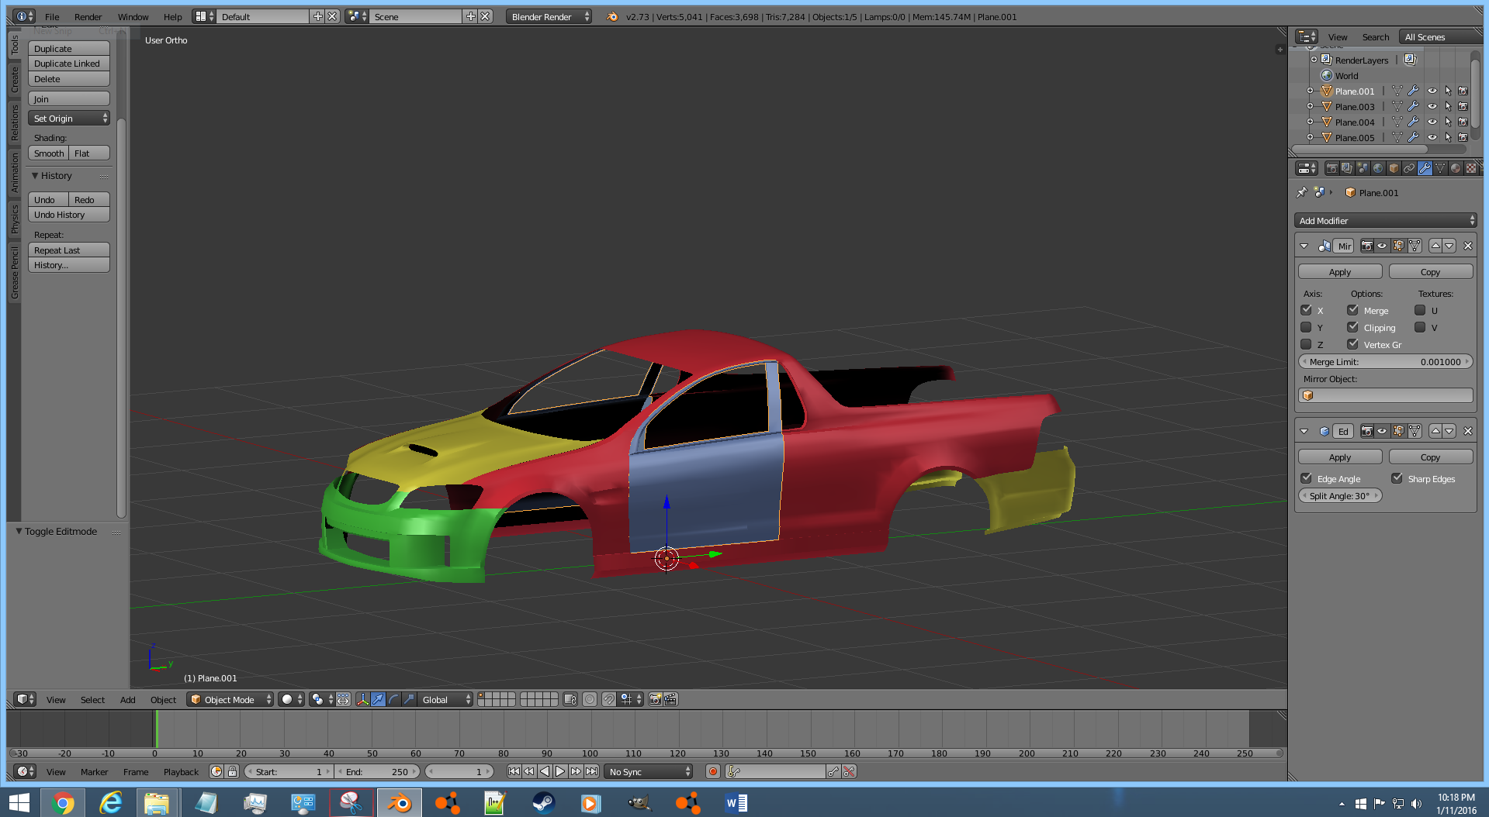Launch Blender from the Windows taskbar
The height and width of the screenshot is (817, 1489).
[x=400, y=803]
